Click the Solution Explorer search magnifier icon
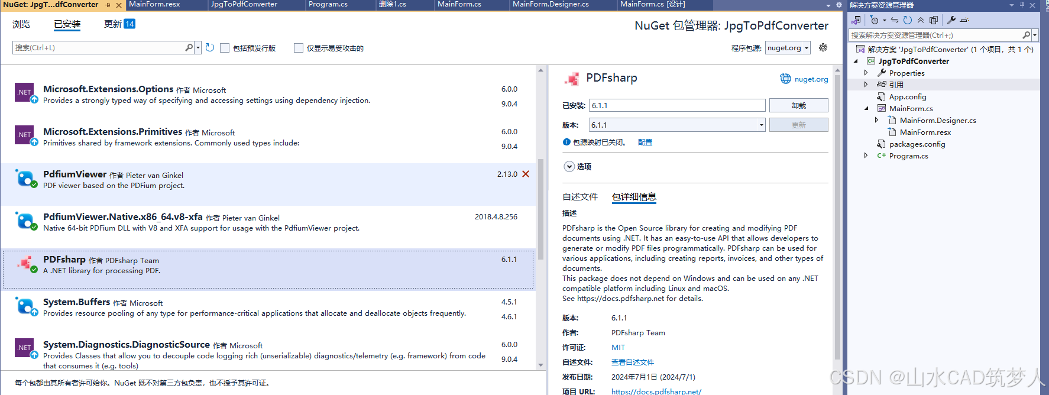This screenshot has height=395, width=1049. click(x=1026, y=35)
